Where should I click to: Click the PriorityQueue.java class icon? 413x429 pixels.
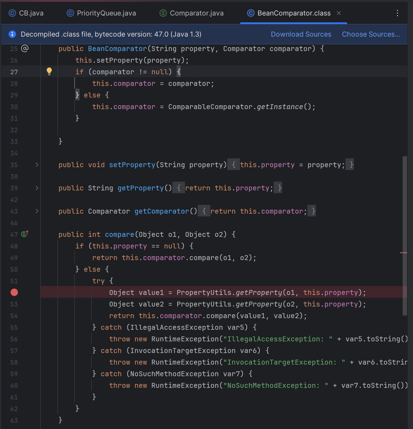pos(70,13)
